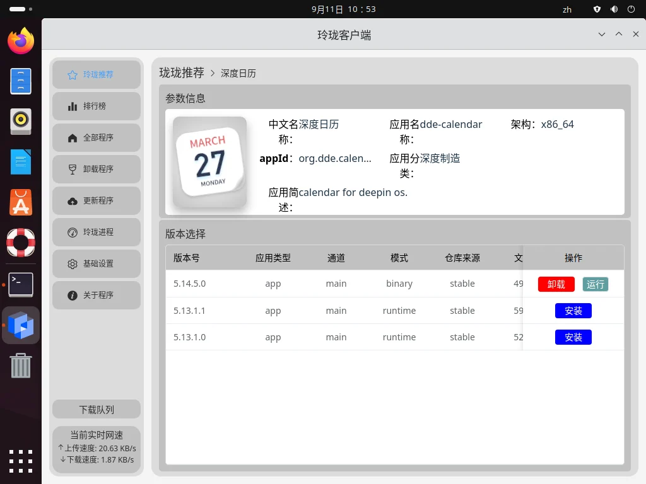Viewport: 646px width, 484px height.
Task: Click the 关于程序 info icon
Action: click(x=73, y=296)
